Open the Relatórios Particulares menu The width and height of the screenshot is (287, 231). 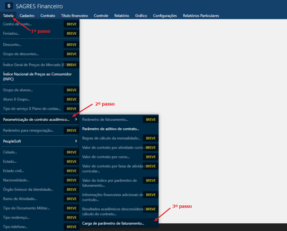pyautogui.click(x=201, y=15)
